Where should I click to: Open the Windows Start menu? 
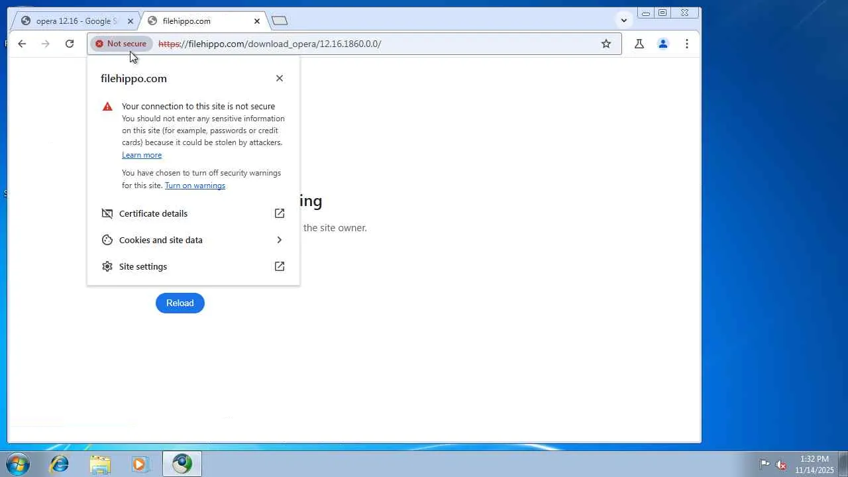coord(18,464)
